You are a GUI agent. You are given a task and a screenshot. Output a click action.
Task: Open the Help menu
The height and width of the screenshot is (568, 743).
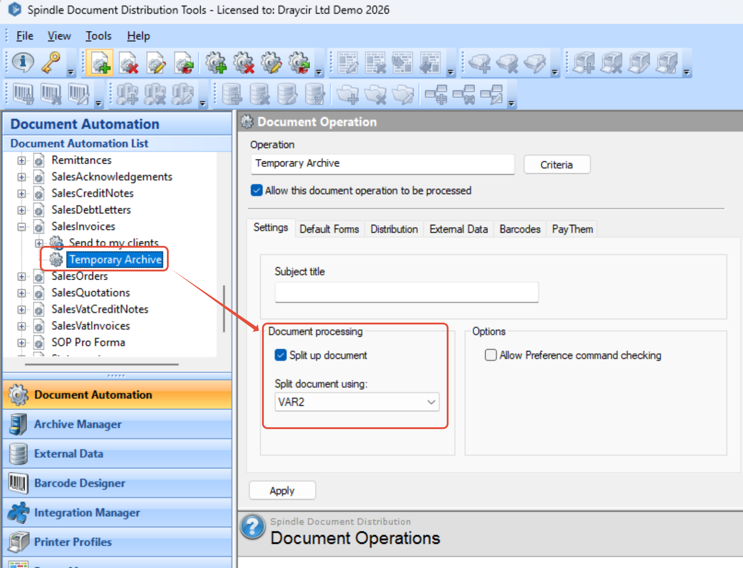pyautogui.click(x=138, y=36)
